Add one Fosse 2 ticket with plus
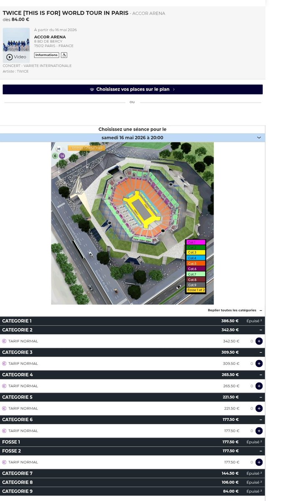 [259, 462]
